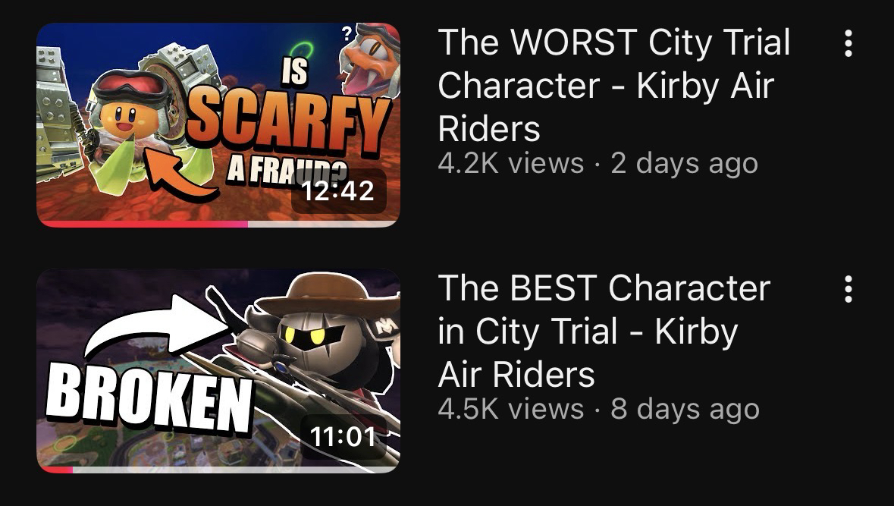894x506 pixels.
Task: Click '4.5K views · 8 days ago' metadata
Action: [x=599, y=409]
